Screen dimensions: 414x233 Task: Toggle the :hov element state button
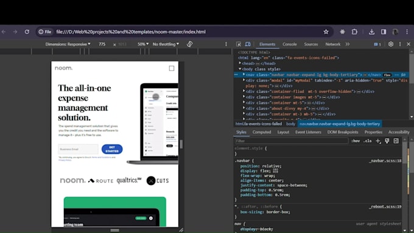click(x=356, y=141)
